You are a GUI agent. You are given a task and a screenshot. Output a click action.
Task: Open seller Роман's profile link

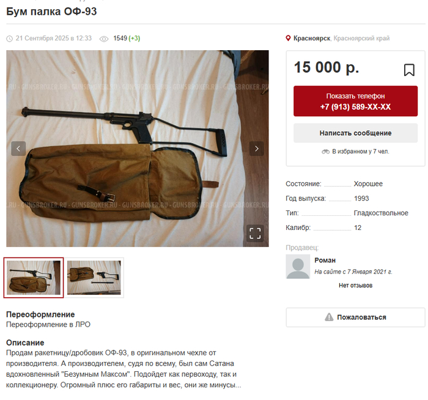(x=325, y=260)
